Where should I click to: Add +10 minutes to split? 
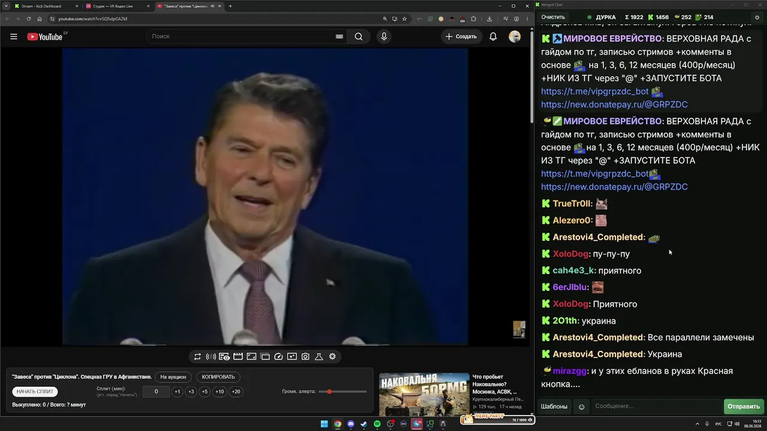[220, 391]
